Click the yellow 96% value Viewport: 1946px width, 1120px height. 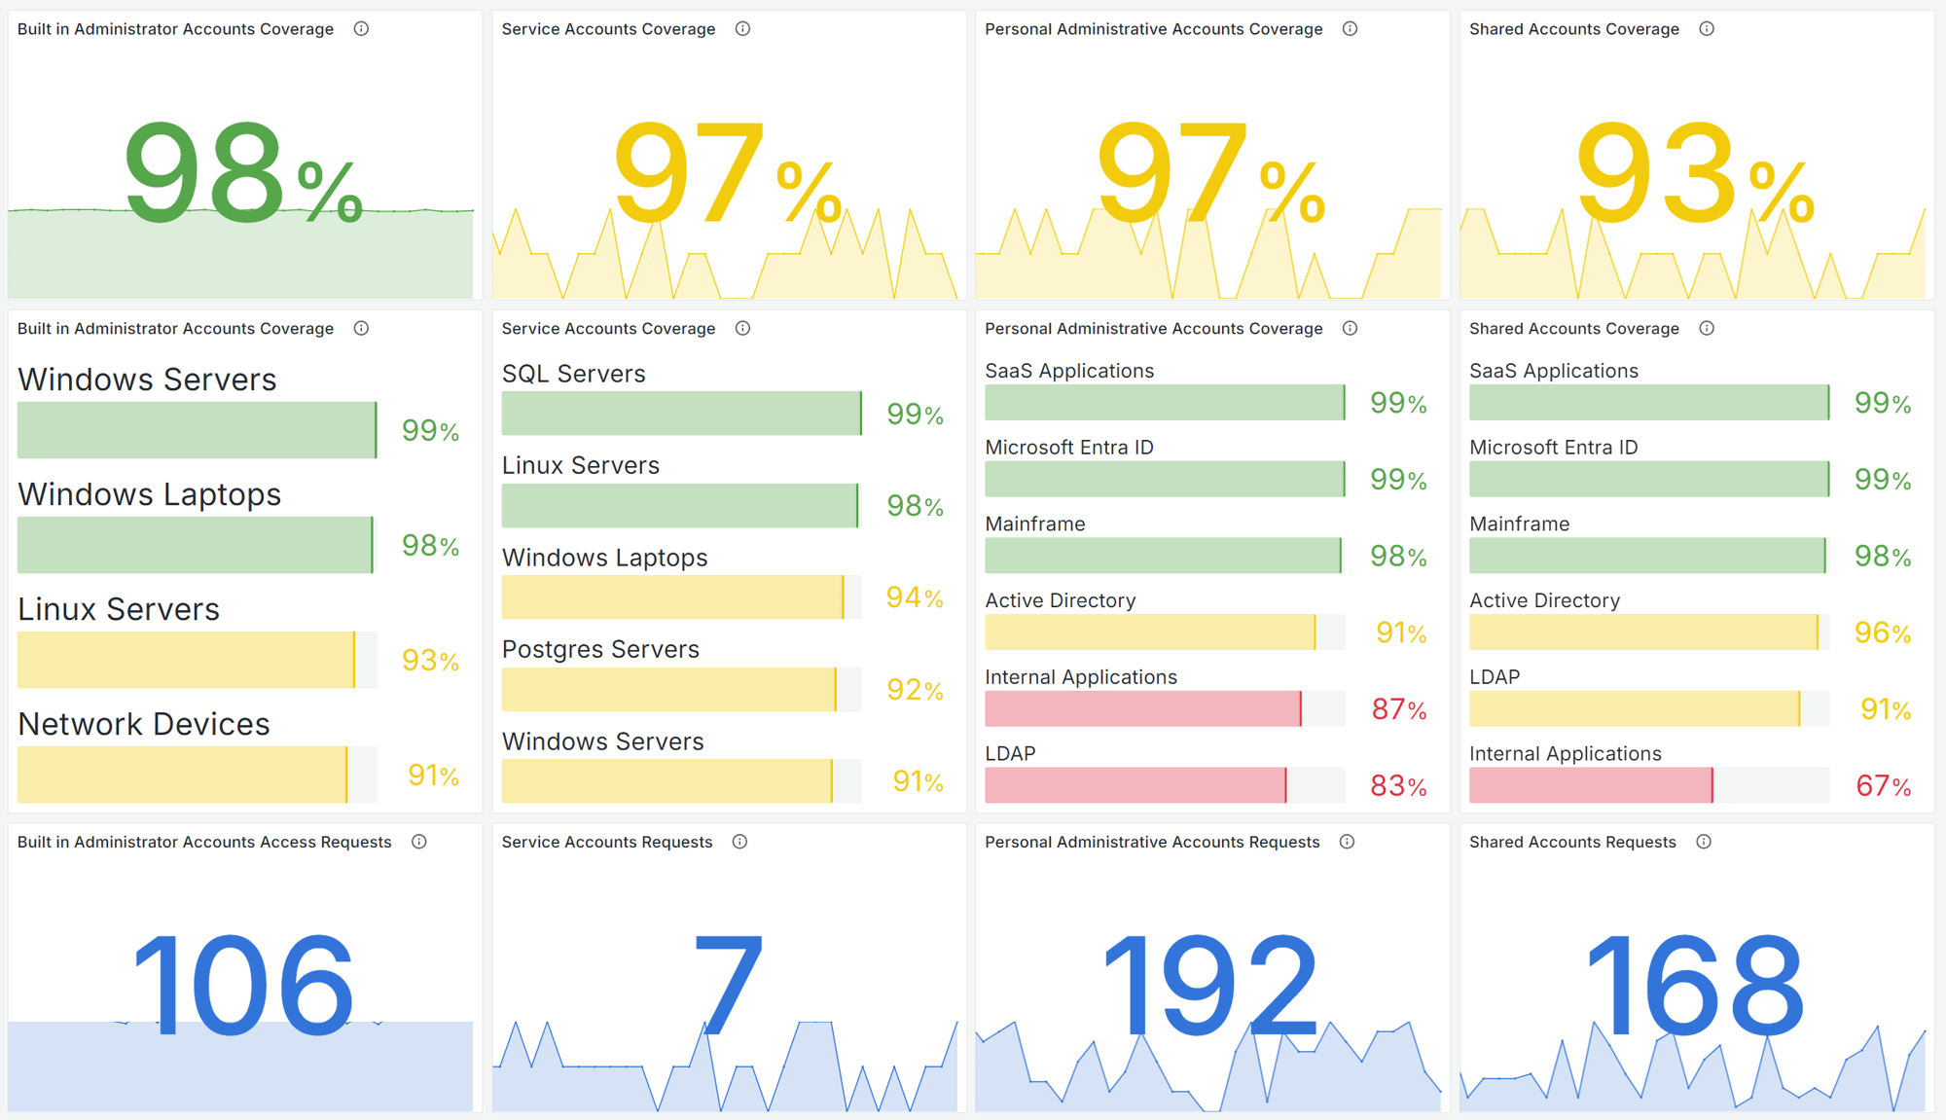(x=1884, y=632)
